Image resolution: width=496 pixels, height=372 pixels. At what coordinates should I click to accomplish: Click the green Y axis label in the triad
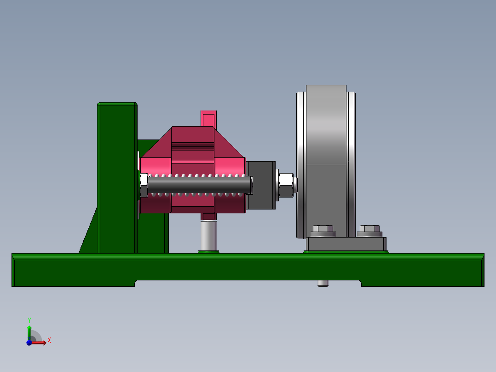pos(29,319)
